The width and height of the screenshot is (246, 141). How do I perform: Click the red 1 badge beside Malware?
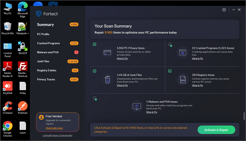click(x=76, y=52)
